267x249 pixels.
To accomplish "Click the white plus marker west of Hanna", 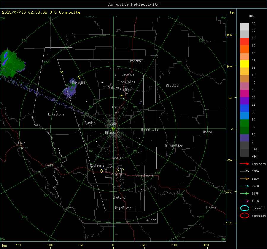I will 168,119.
